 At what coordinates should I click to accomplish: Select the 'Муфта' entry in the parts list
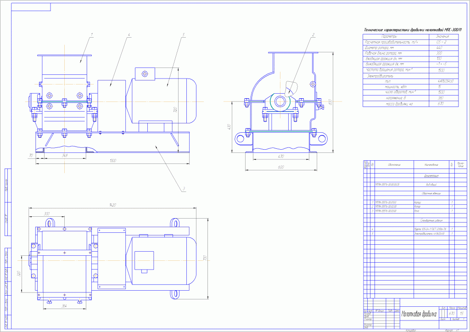pos(430,229)
